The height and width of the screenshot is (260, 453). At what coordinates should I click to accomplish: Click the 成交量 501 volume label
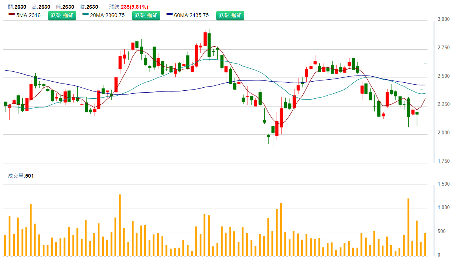[21, 176]
